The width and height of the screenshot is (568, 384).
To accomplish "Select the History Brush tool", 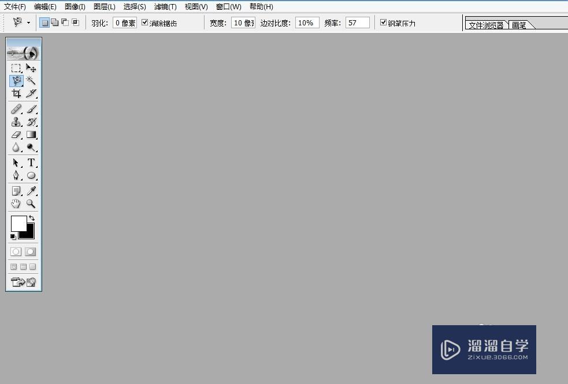I will [31, 122].
